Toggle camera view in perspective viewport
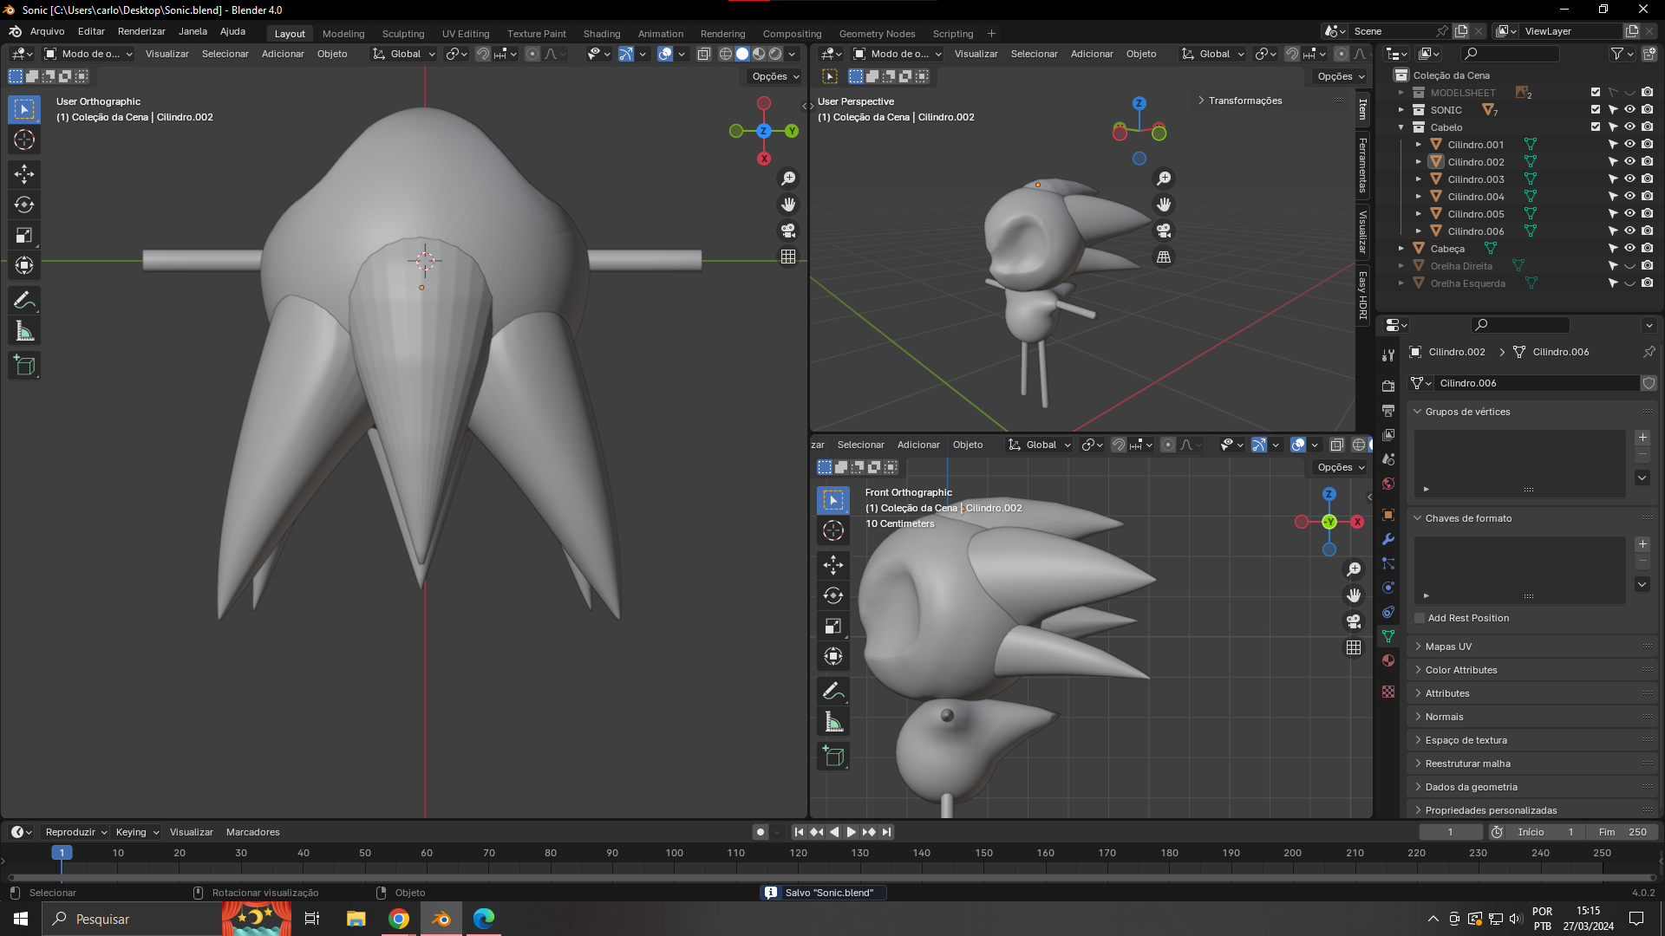The width and height of the screenshot is (1665, 936). [x=1164, y=231]
